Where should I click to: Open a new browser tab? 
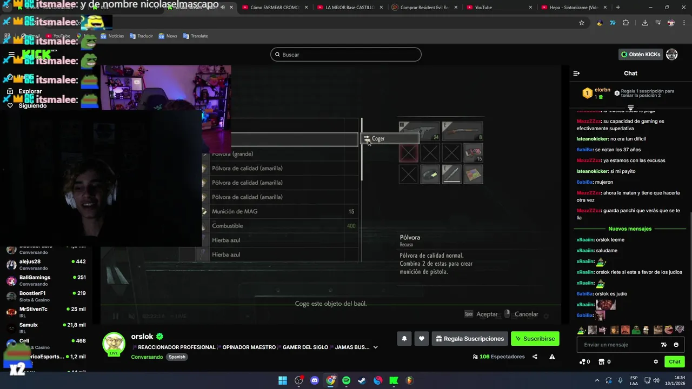click(618, 7)
